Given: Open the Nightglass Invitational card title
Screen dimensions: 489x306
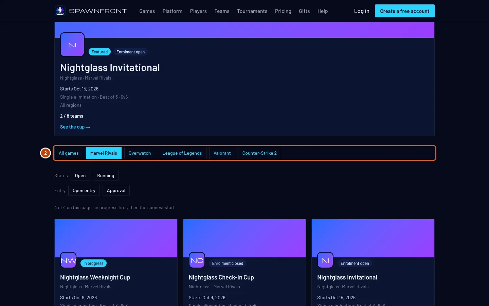Looking at the screenshot, I should [347, 277].
